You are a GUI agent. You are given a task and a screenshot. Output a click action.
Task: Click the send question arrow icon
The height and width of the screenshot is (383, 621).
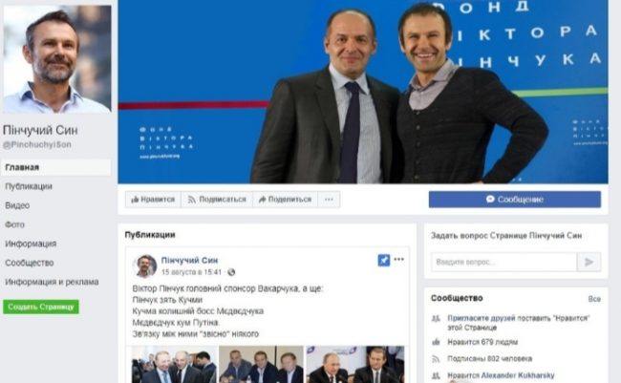[x=589, y=262]
